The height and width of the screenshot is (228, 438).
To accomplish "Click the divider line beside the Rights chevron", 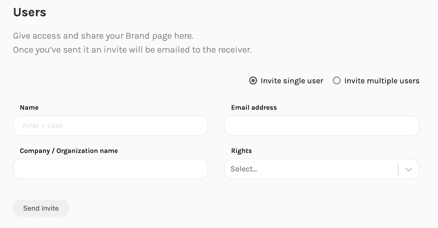I will (398, 169).
